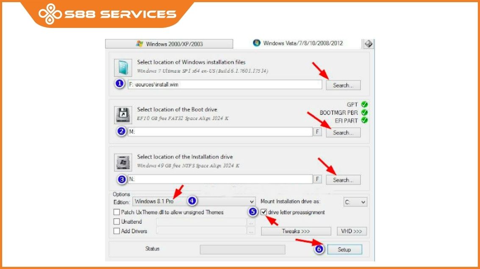
Task: Click the Installation drive icon
Action: point(123,162)
